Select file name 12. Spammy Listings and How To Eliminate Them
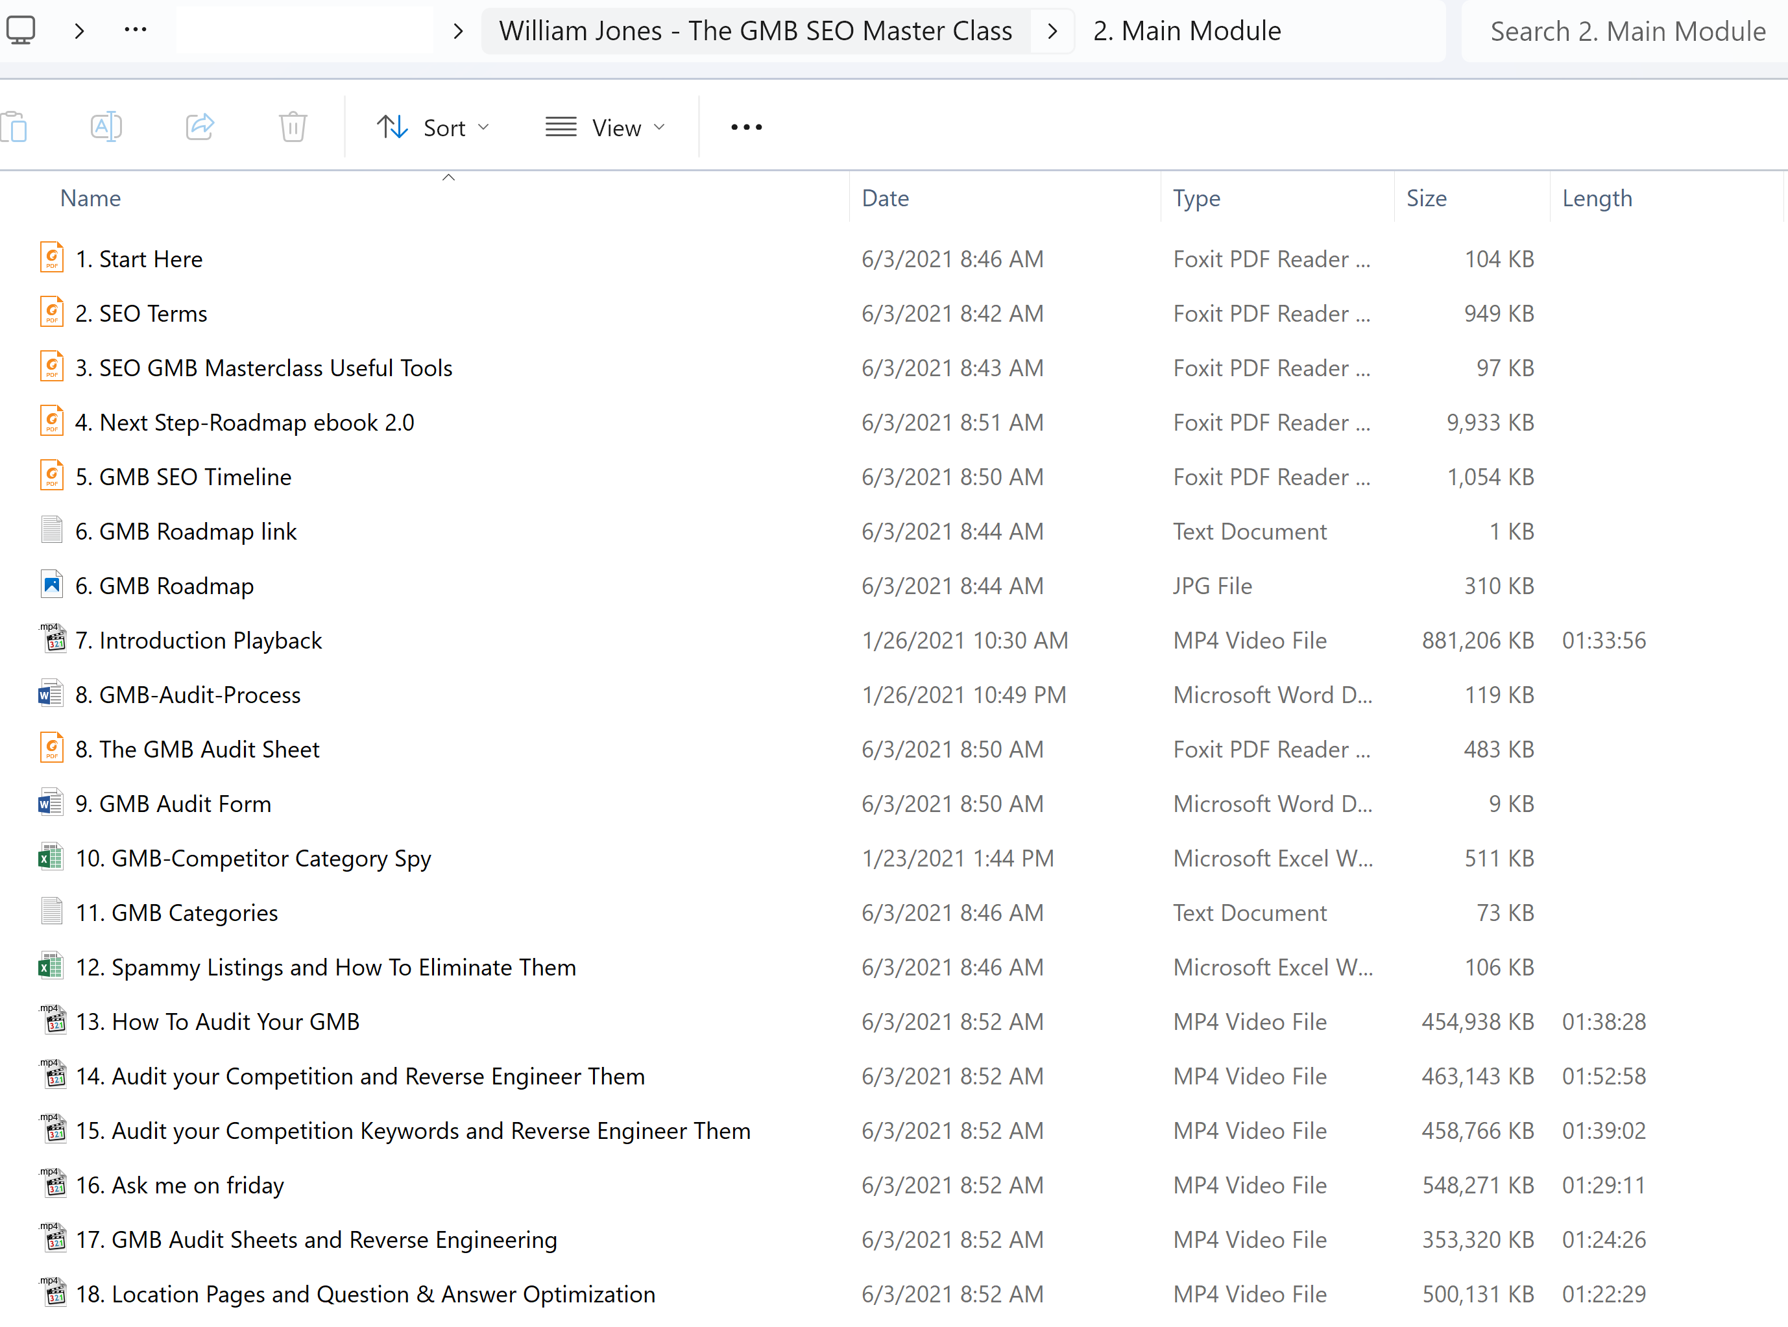The width and height of the screenshot is (1788, 1327). [x=326, y=967]
